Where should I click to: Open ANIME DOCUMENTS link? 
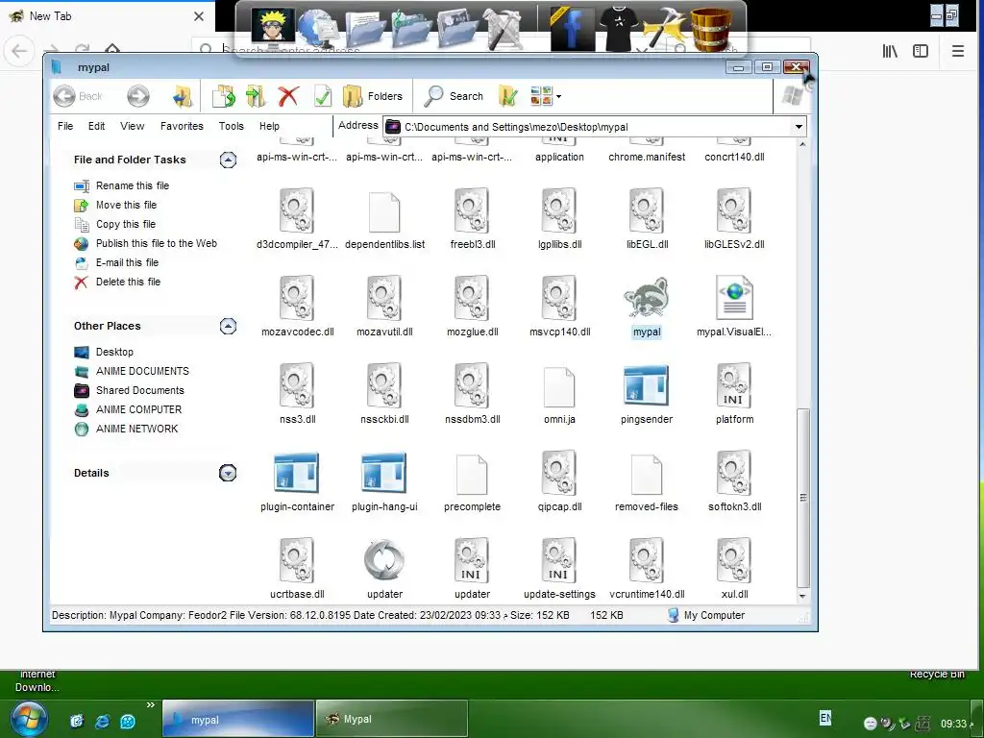[x=142, y=372]
